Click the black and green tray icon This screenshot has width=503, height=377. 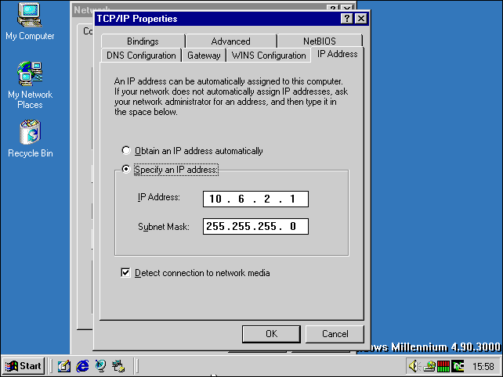pyautogui.click(x=458, y=366)
